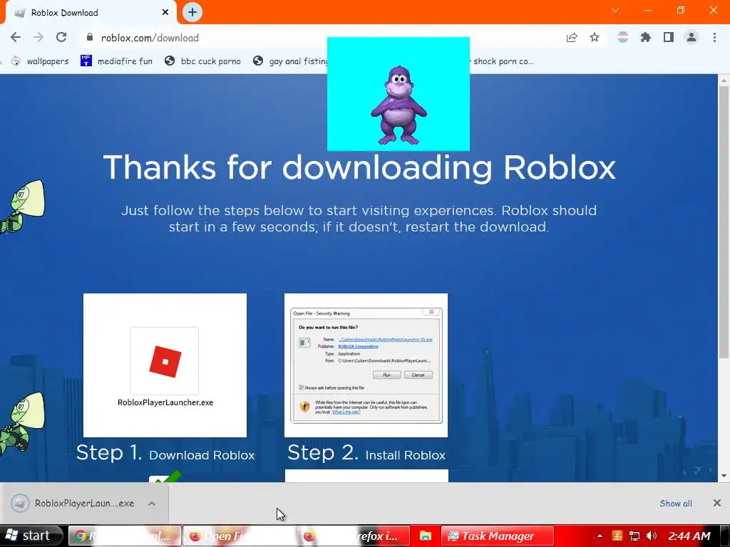The image size is (730, 547).
Task: View site info via the lock icon
Action: click(x=90, y=37)
